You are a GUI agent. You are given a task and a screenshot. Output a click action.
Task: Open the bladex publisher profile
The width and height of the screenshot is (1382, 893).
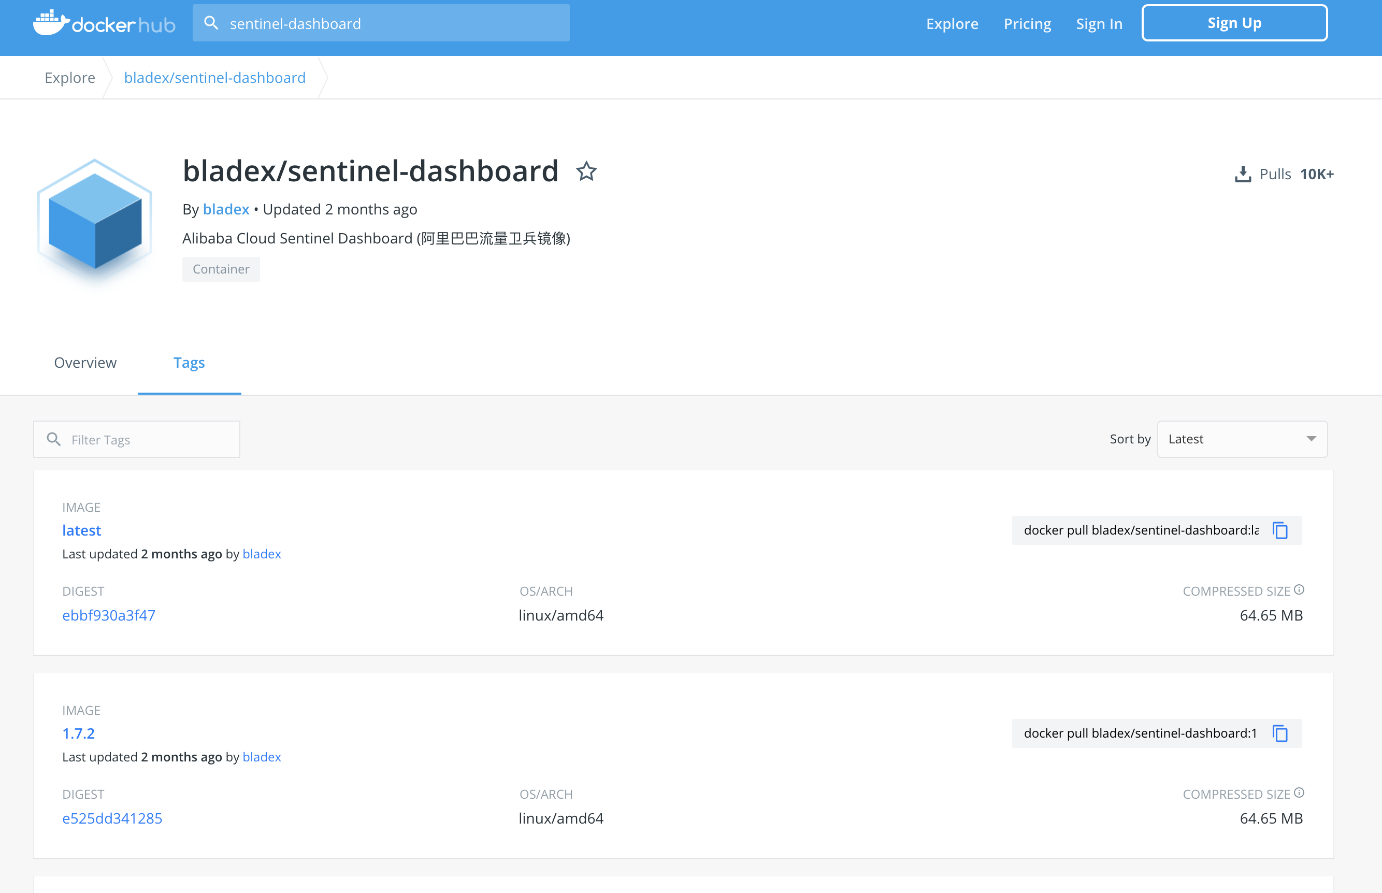[225, 209]
